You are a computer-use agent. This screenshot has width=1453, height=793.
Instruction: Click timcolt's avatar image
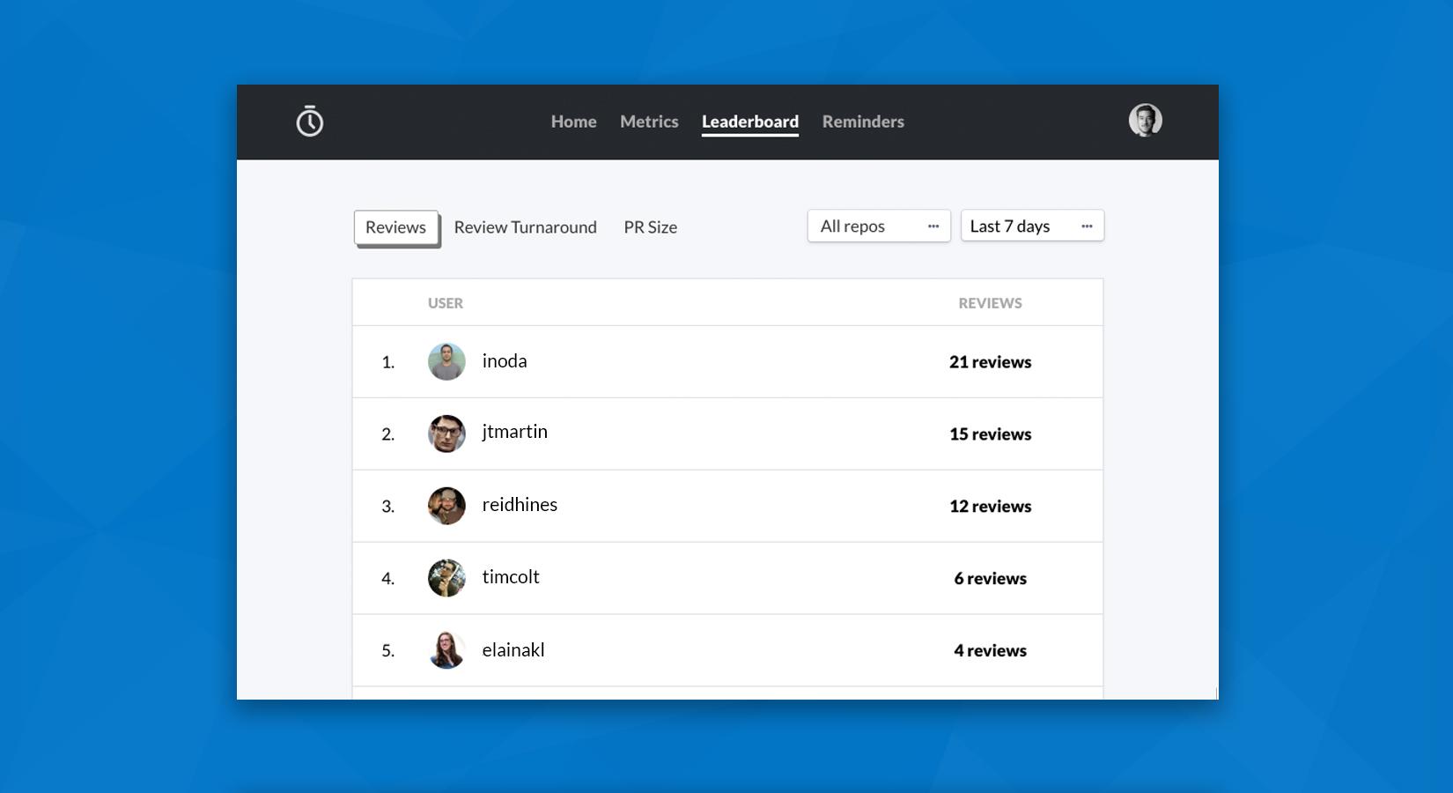pos(446,578)
